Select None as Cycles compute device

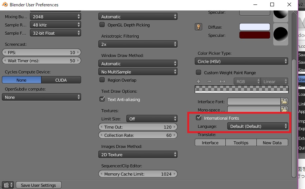[22, 80]
